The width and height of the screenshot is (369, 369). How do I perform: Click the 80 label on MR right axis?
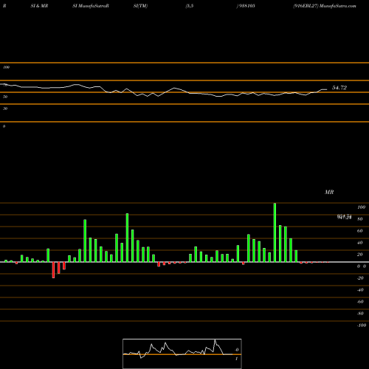pyautogui.click(x=360, y=219)
